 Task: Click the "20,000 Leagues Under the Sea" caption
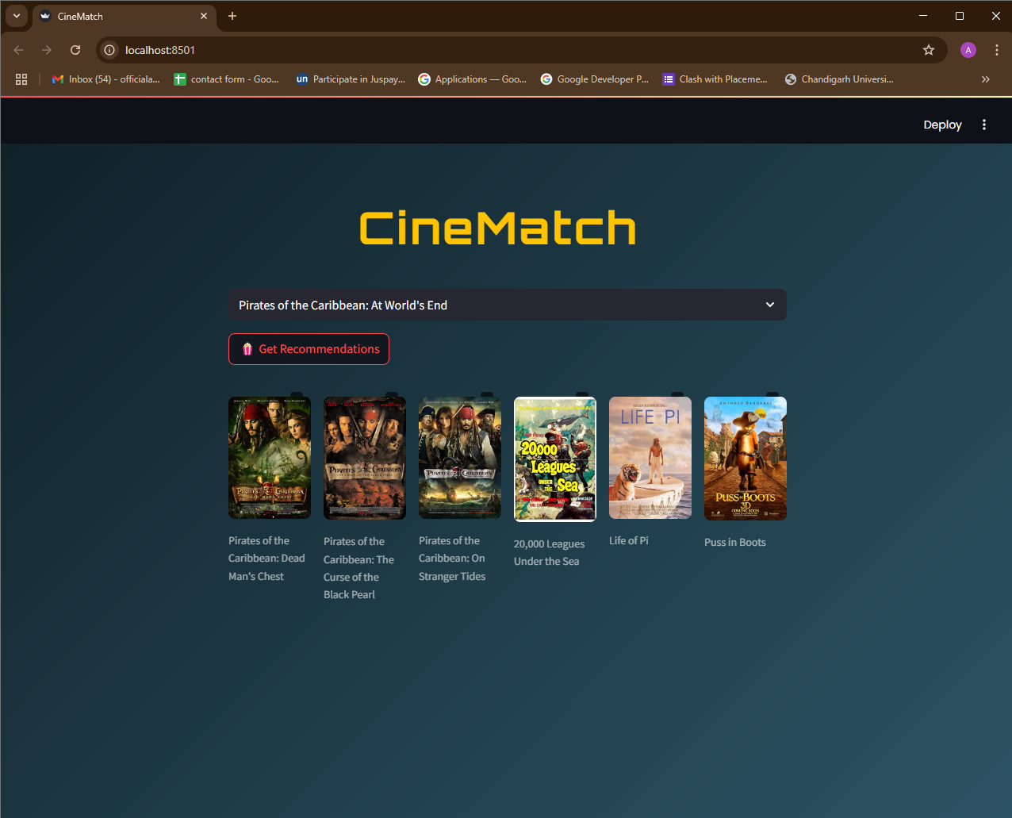pos(549,552)
